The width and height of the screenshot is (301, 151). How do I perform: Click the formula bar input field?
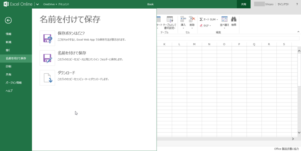coord(228,38)
